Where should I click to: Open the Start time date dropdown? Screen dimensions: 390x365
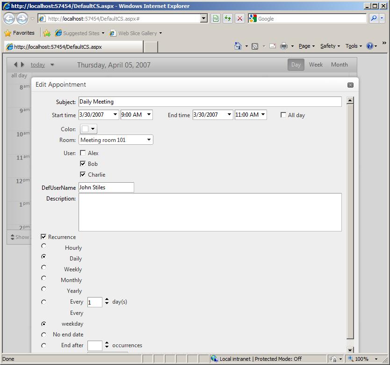point(115,115)
